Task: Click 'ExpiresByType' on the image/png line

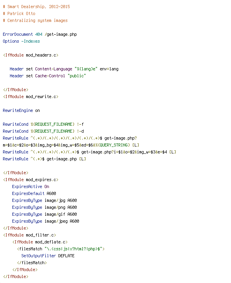Action: pyautogui.click(x=27, y=207)
